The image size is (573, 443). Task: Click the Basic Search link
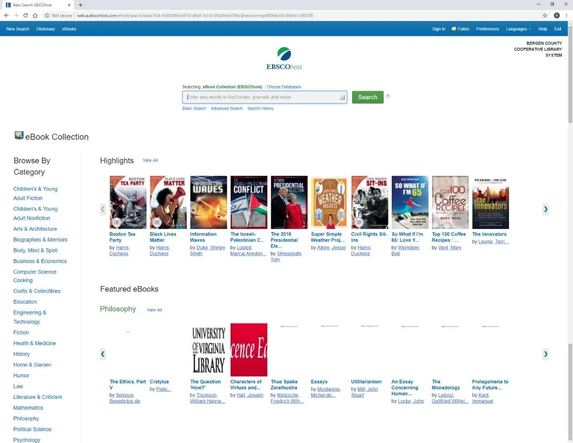tap(194, 109)
